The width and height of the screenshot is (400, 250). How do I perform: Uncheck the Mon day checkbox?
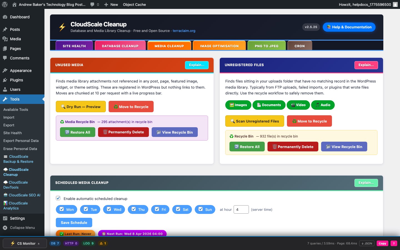click(x=62, y=209)
